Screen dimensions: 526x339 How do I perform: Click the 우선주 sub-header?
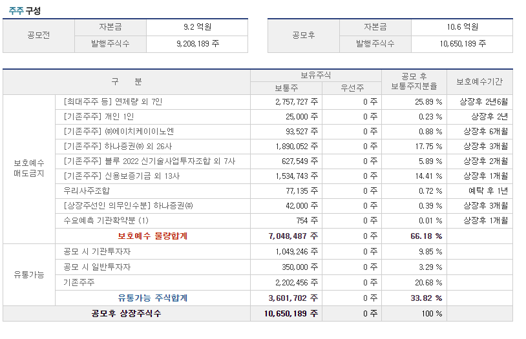click(x=352, y=88)
